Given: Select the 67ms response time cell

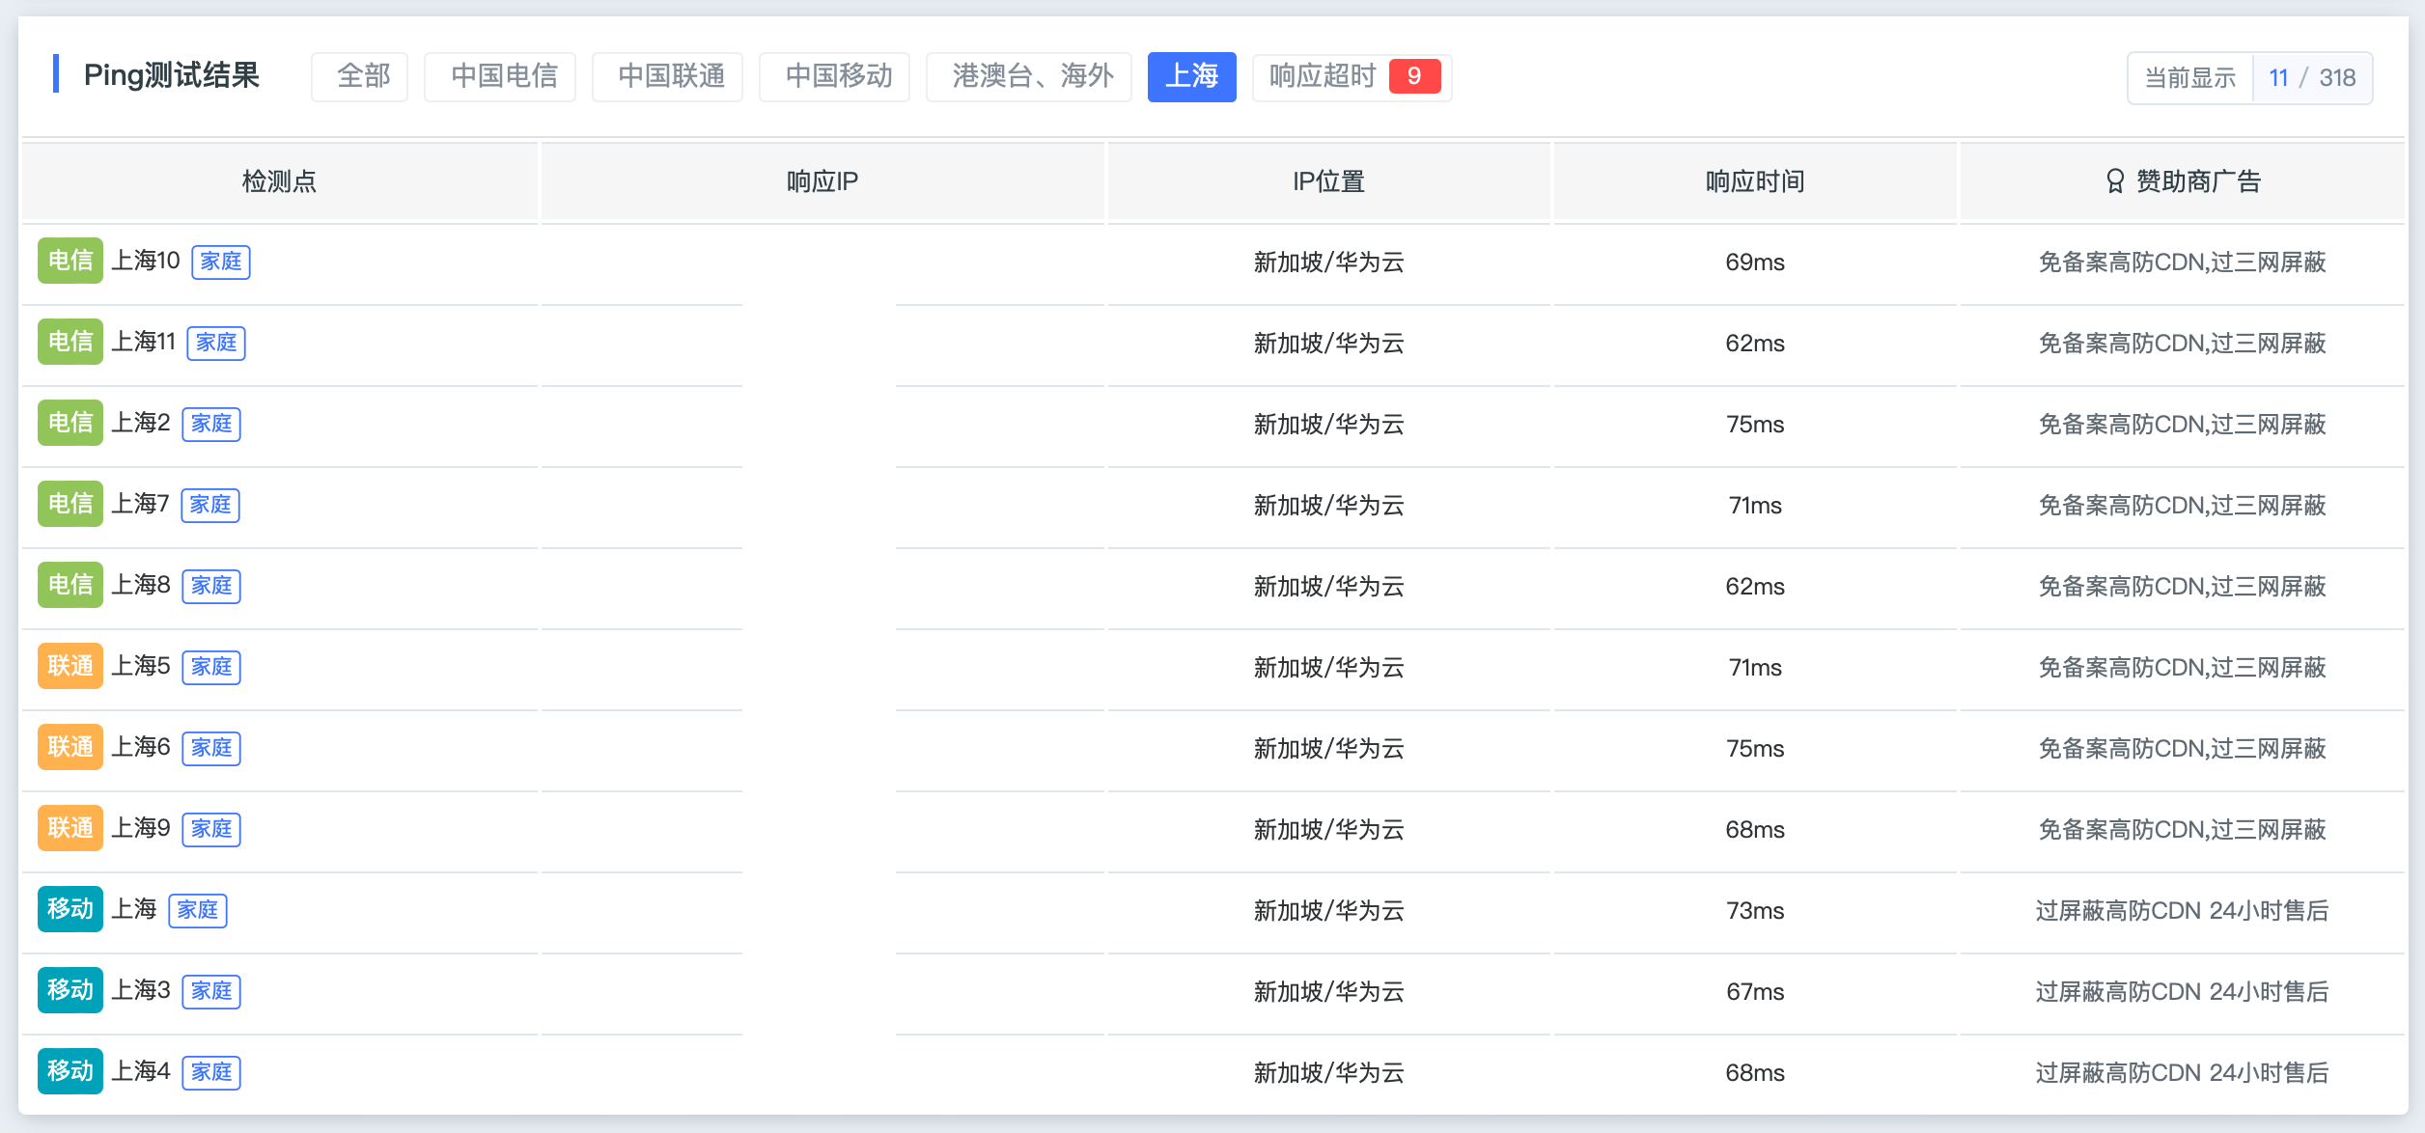Looking at the screenshot, I should tap(1755, 992).
